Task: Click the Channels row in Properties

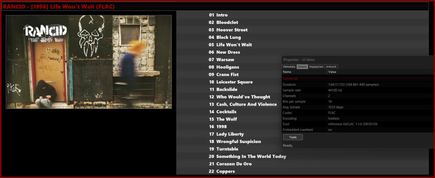Action: pos(358,96)
